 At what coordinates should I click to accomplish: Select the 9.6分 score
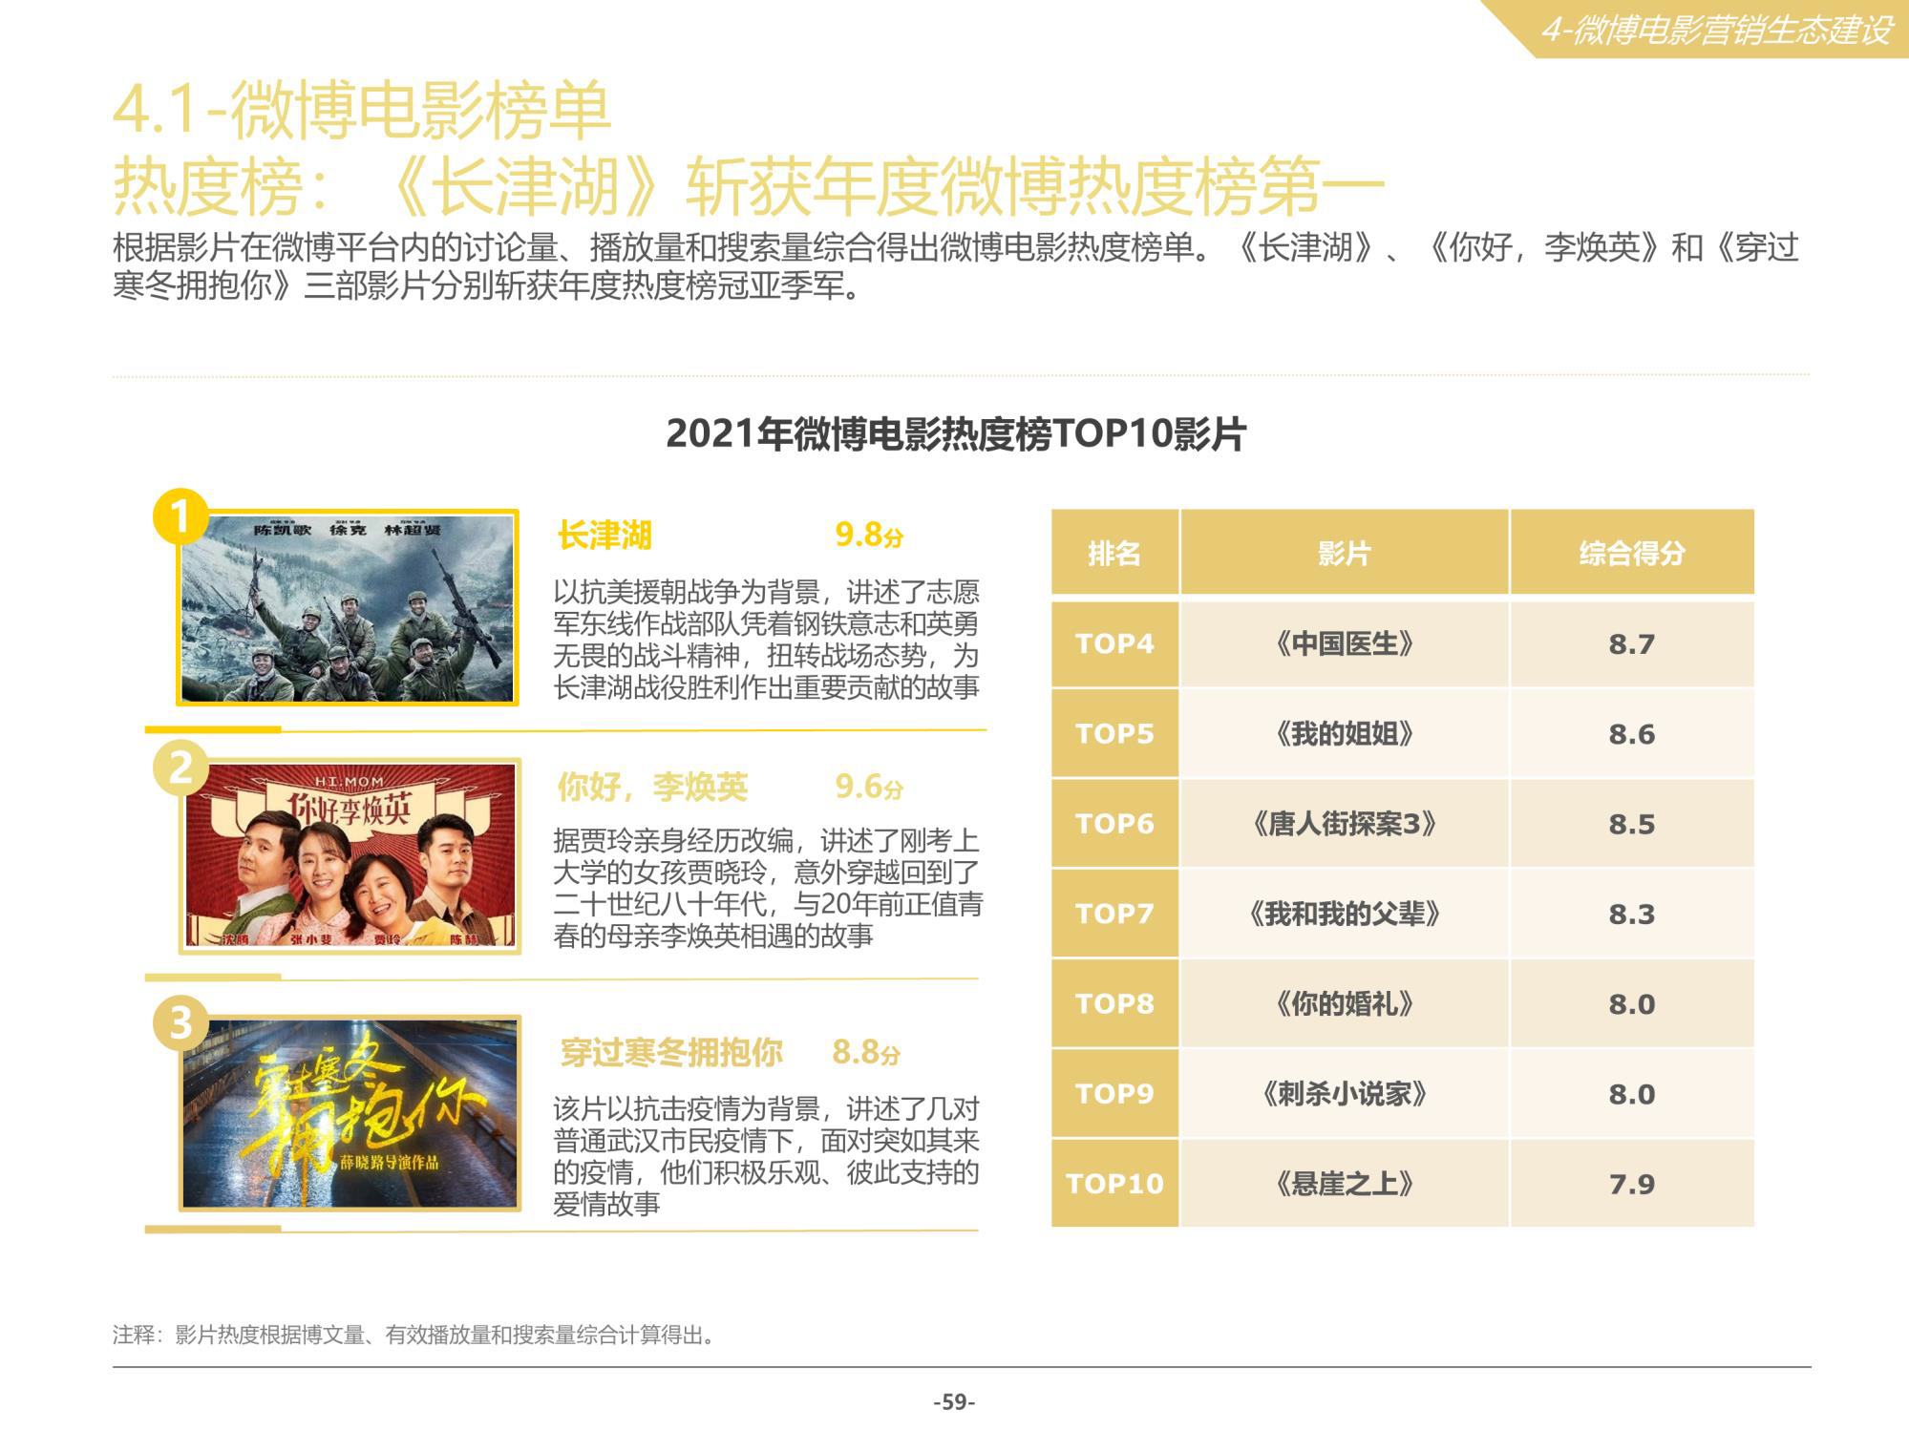[869, 788]
